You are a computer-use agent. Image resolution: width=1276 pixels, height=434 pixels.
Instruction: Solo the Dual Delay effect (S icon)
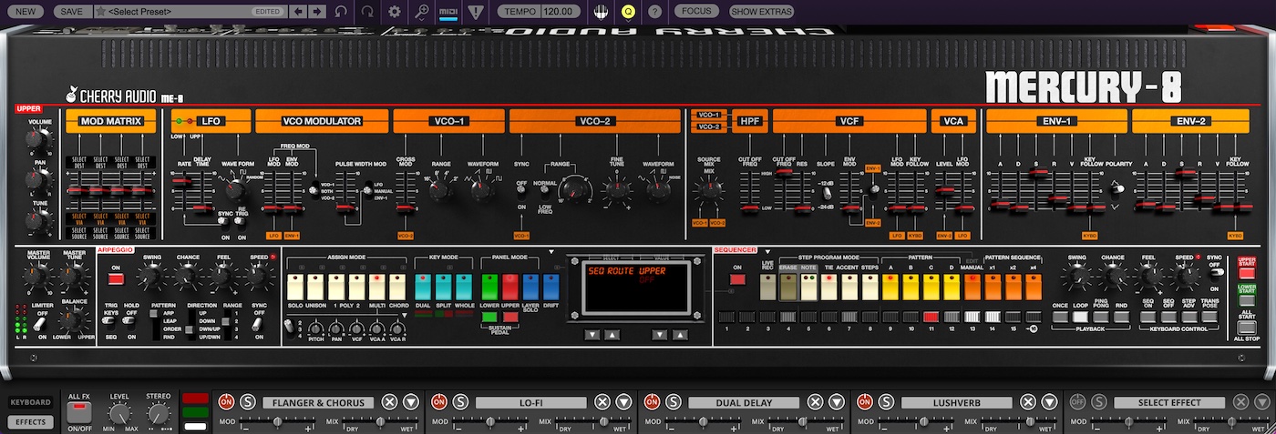click(674, 402)
